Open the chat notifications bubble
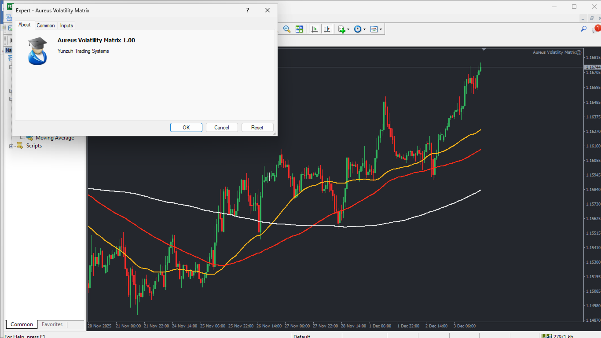This screenshot has width=601, height=338. pos(596,29)
